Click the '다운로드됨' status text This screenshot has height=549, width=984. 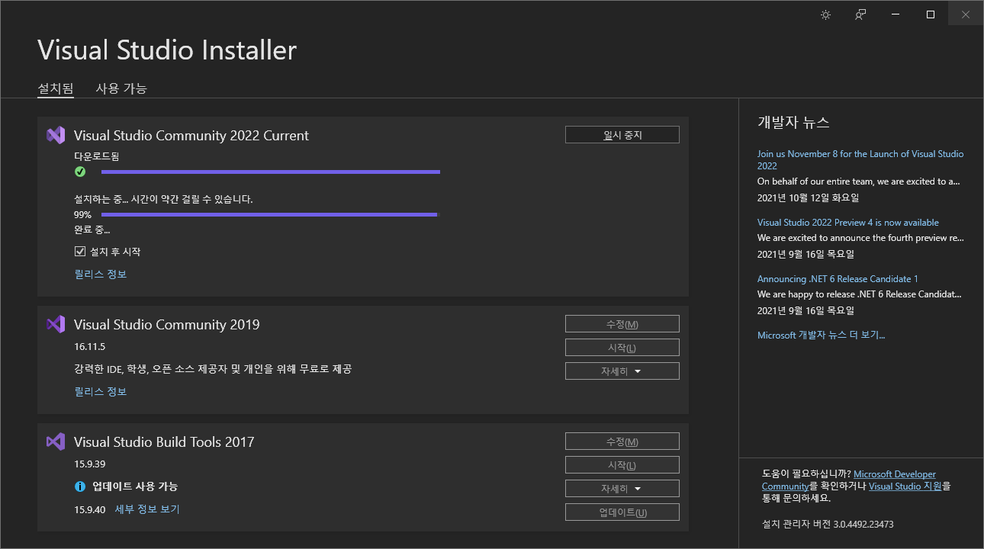pos(97,156)
